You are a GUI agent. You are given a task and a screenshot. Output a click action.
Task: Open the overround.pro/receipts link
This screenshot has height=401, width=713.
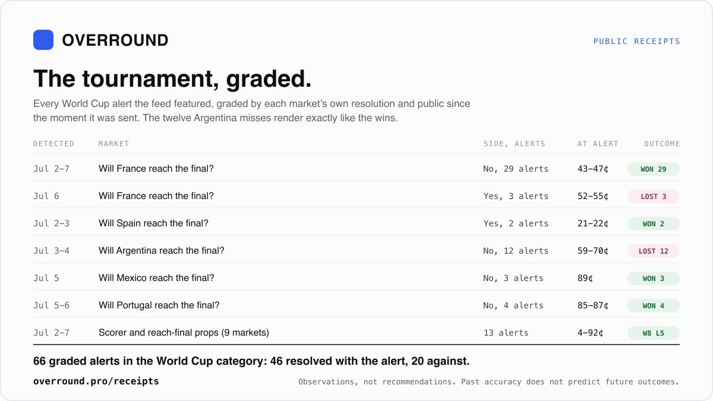point(96,381)
